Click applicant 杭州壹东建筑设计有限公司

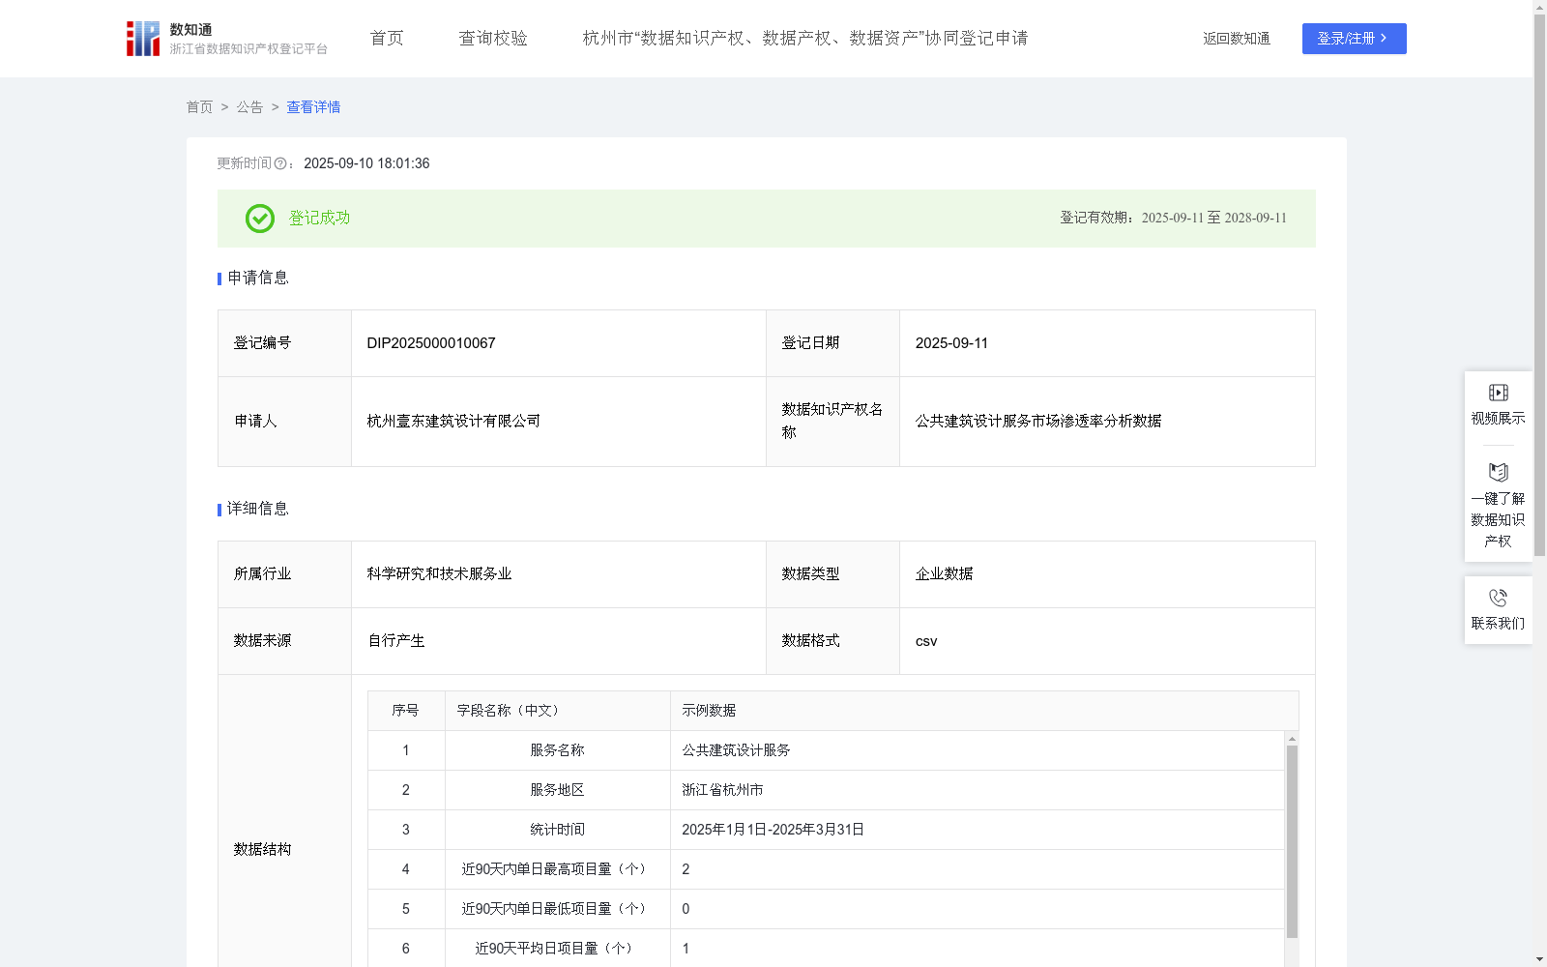point(453,422)
